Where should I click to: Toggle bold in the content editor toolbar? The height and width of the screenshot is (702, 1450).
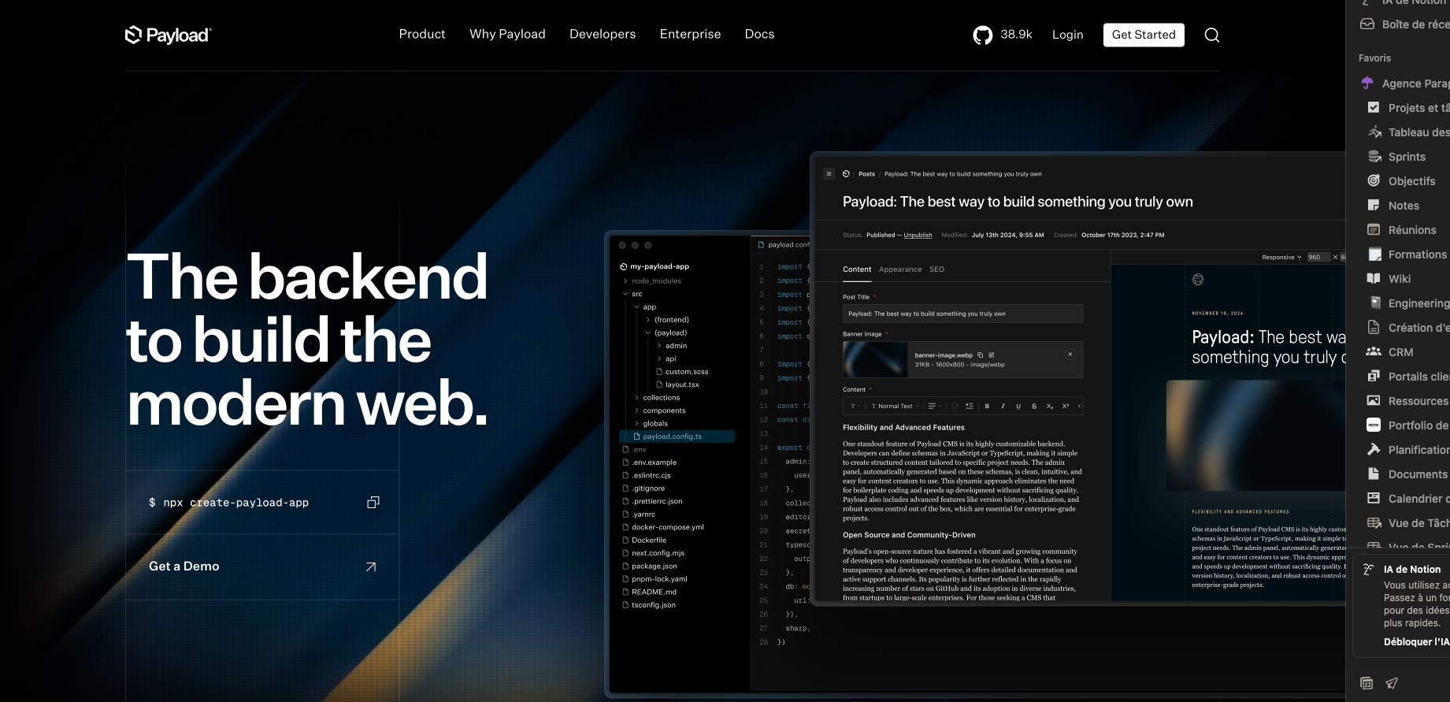point(987,407)
